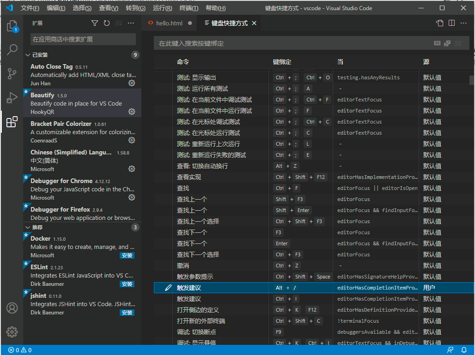
Task: Refresh the extensions list
Action: [107, 23]
